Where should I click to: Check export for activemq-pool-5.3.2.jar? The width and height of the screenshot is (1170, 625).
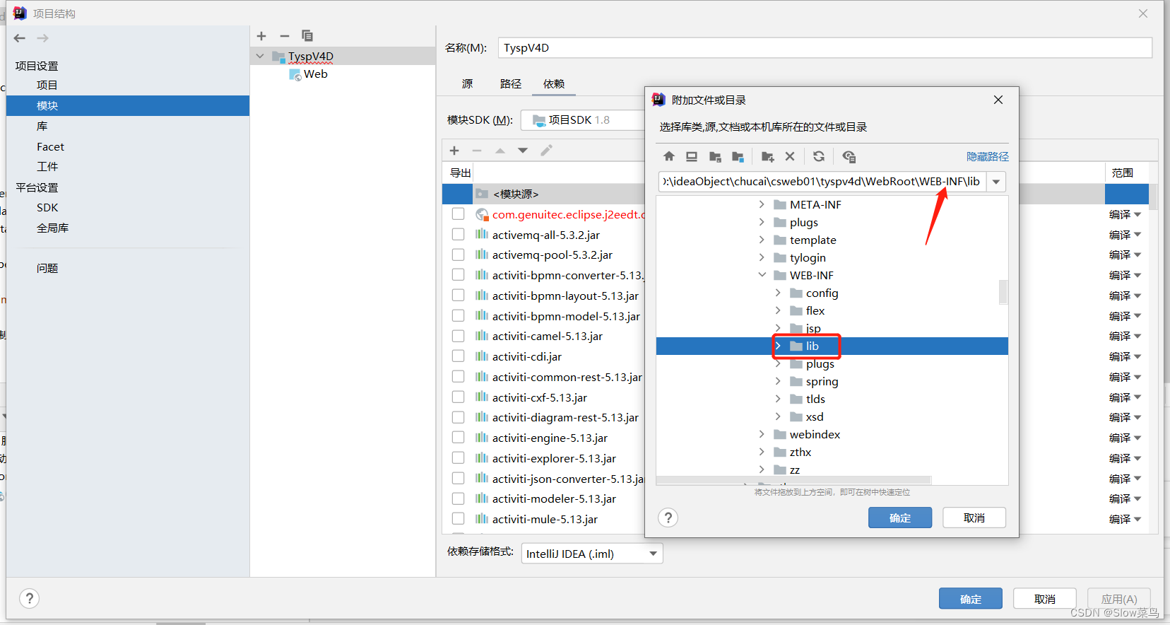(458, 255)
